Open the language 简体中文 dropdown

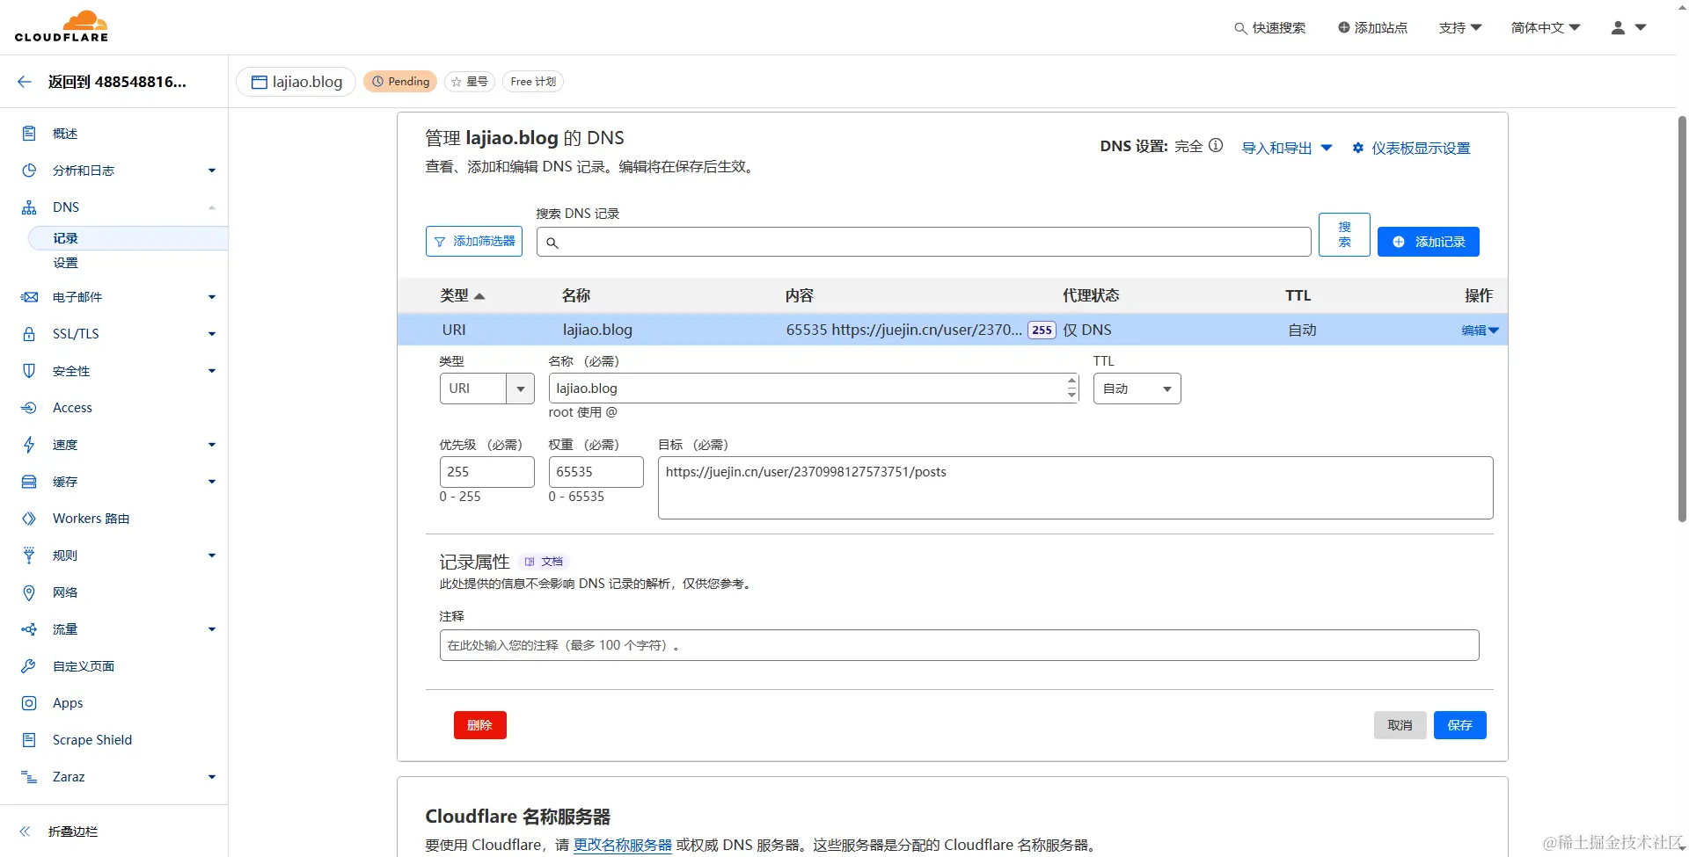click(x=1546, y=28)
